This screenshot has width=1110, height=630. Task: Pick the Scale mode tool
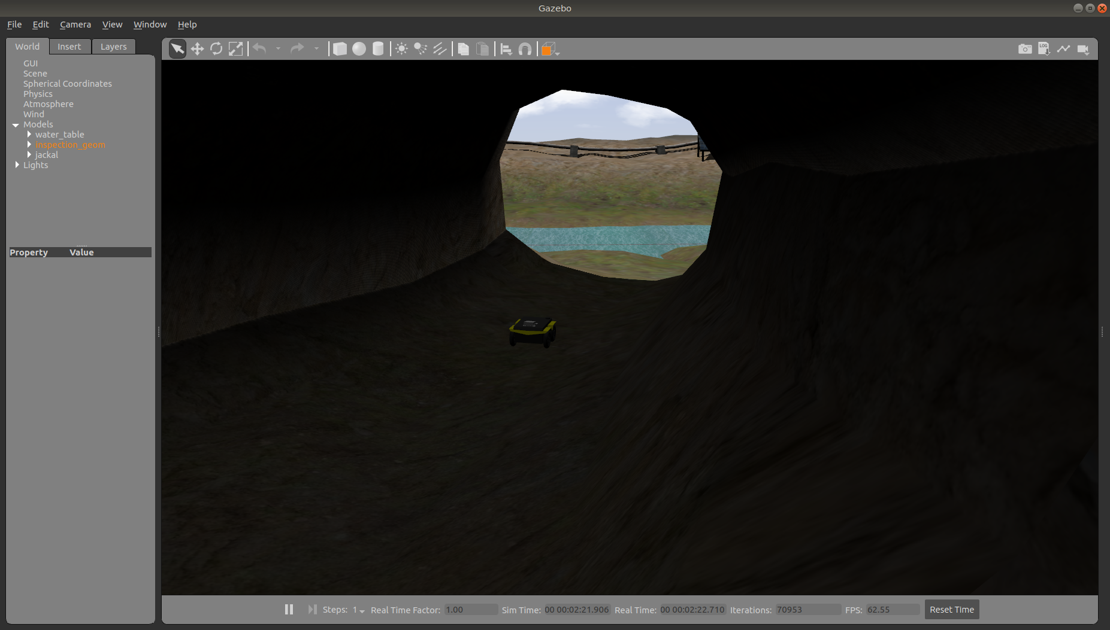(236, 49)
